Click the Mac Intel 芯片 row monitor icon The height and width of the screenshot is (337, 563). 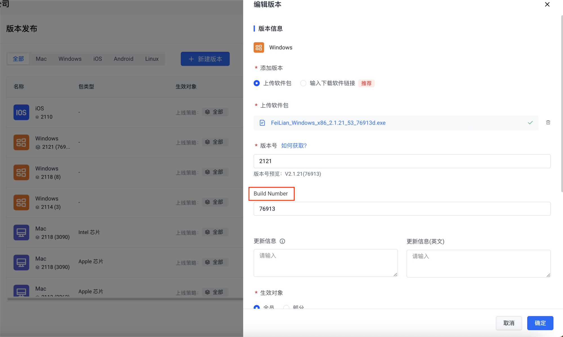(x=21, y=232)
